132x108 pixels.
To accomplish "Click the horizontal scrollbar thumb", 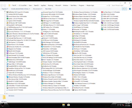I will [x=100, y=94].
